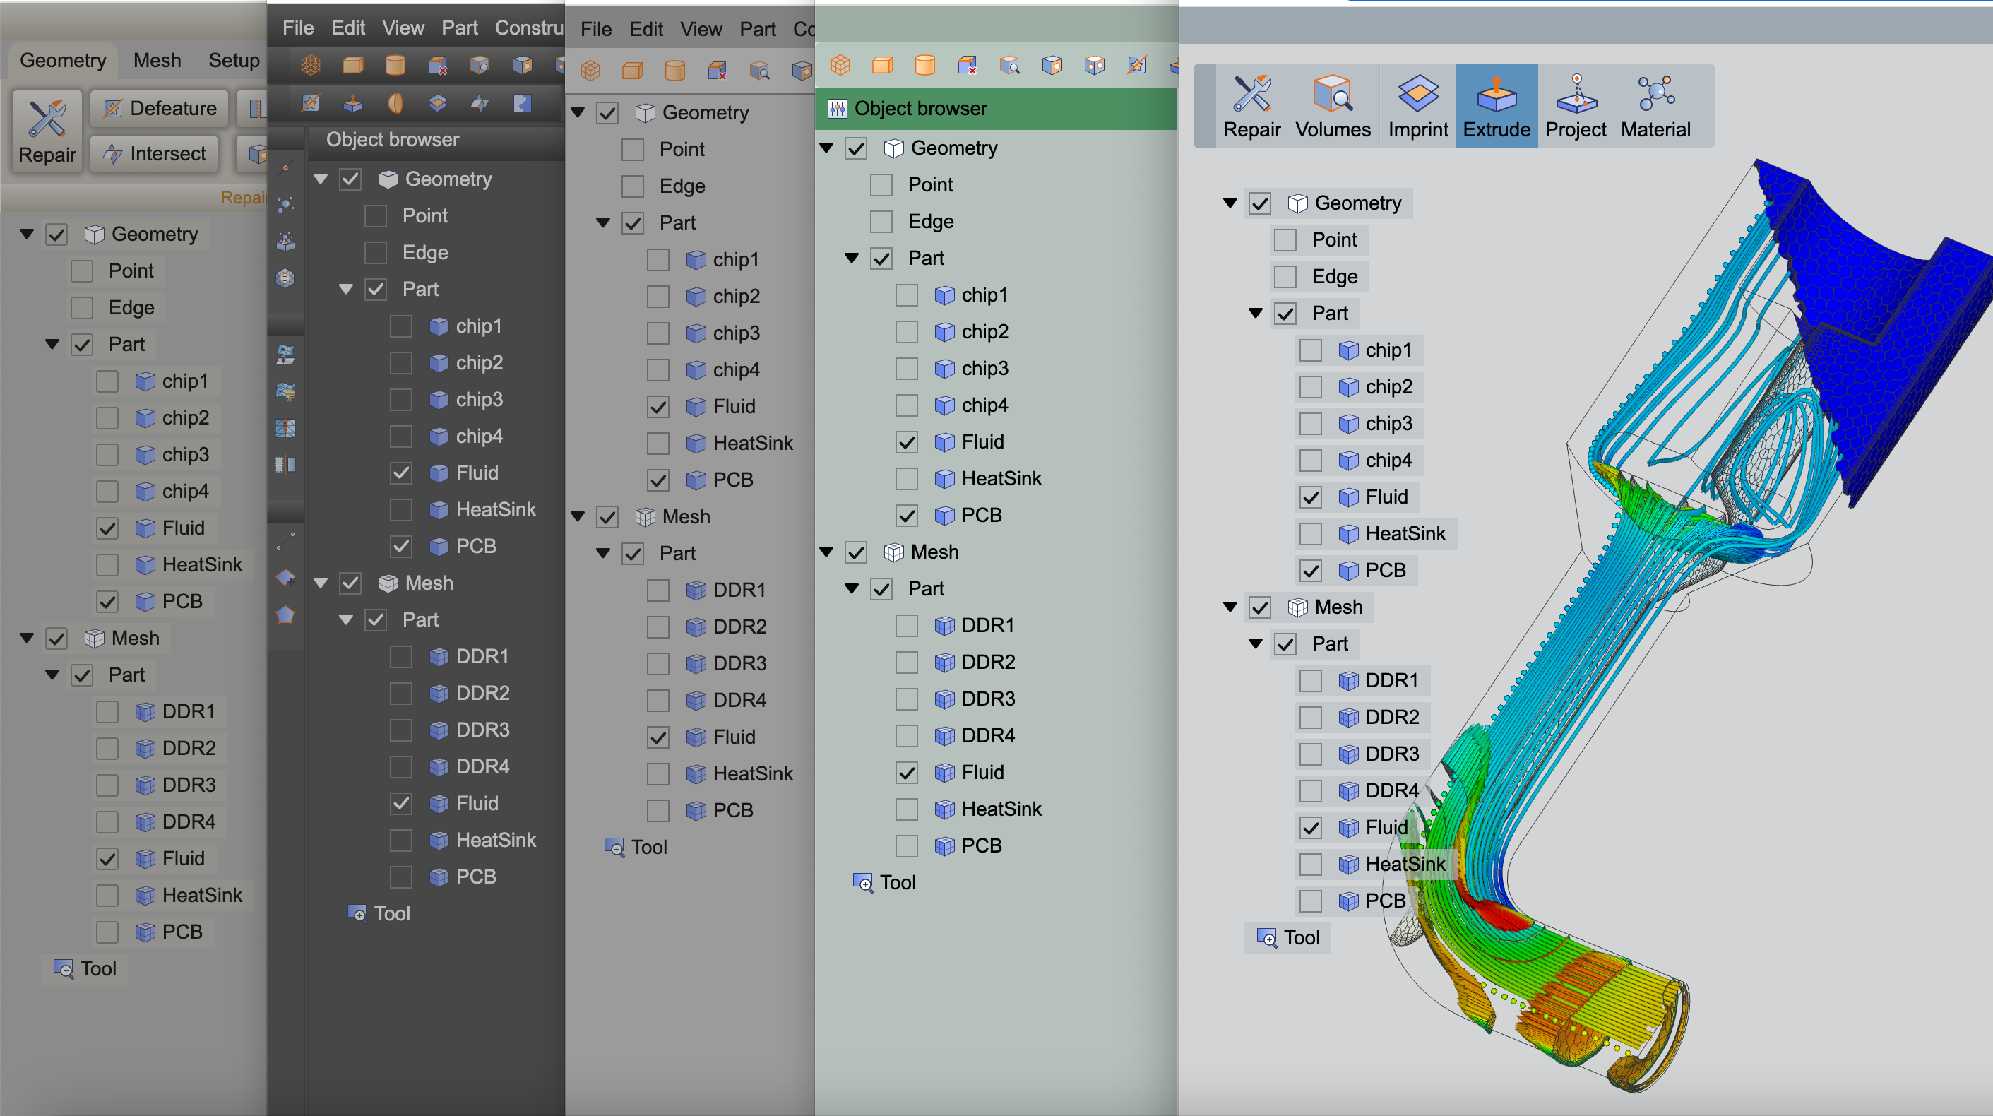Collapse Geometry node in the dark panel
The width and height of the screenshot is (1993, 1116).
[x=321, y=179]
